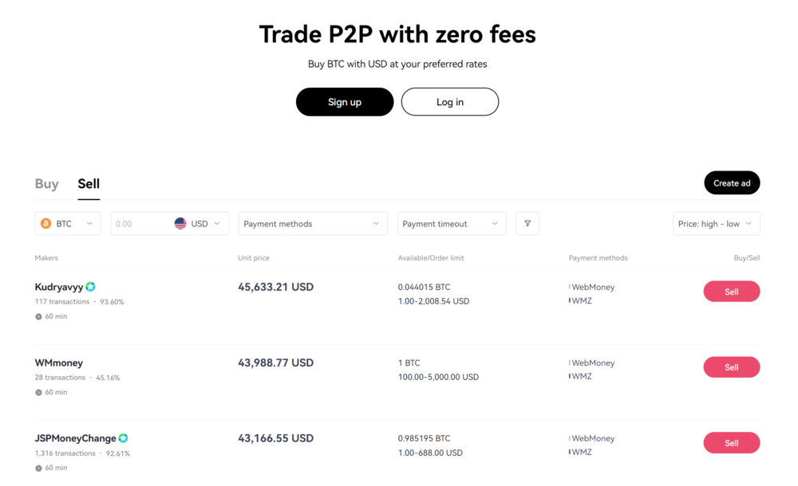The image size is (798, 486).
Task: Select the Sell tab
Action: pos(89,183)
